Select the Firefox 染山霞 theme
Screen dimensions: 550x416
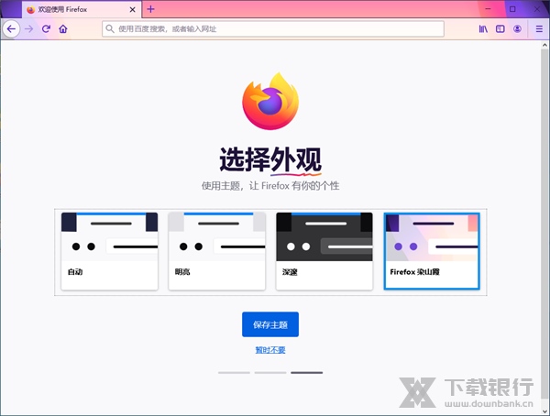pos(432,251)
